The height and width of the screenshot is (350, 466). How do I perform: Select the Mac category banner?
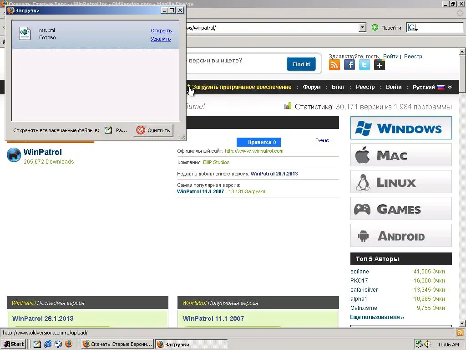401,155
